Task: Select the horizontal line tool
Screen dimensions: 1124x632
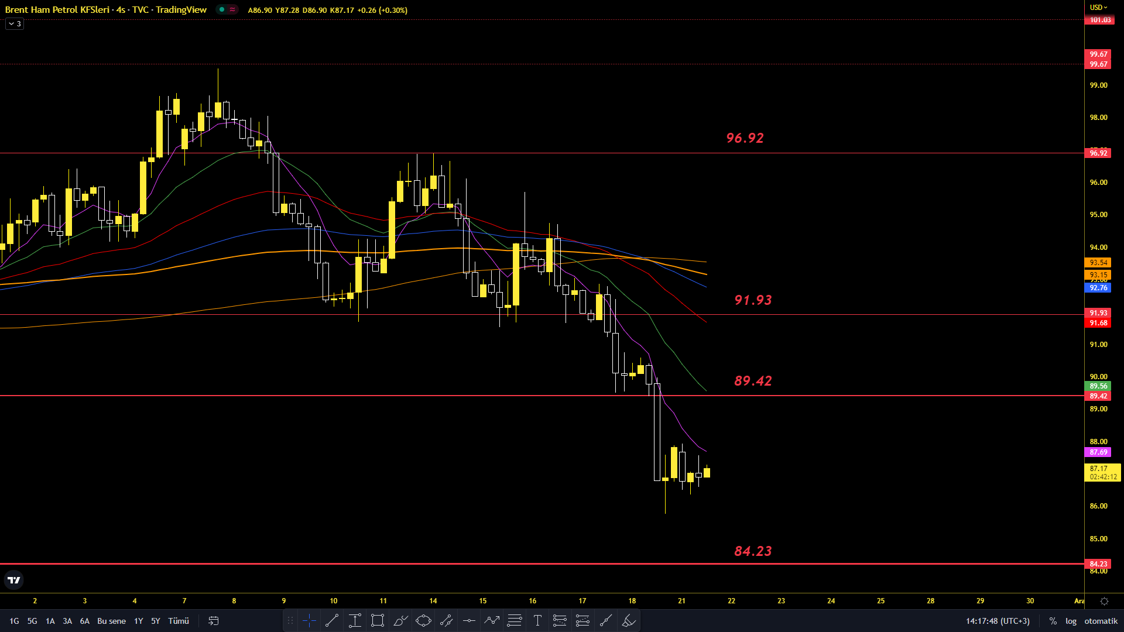Action: click(x=469, y=621)
